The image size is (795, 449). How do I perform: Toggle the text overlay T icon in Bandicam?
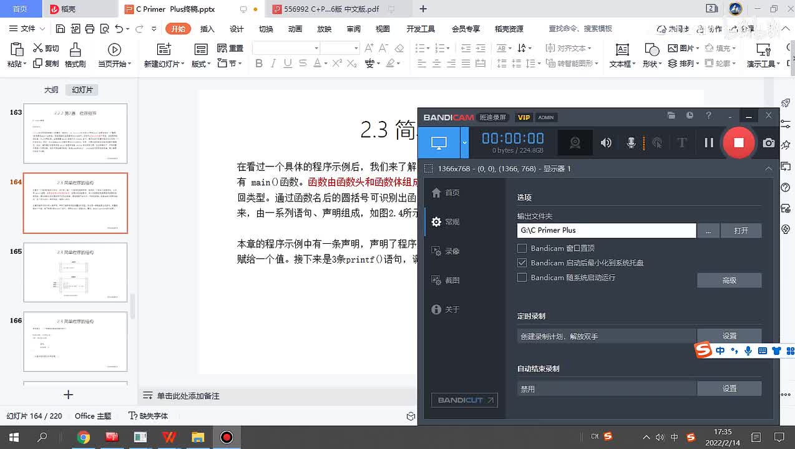[682, 143]
